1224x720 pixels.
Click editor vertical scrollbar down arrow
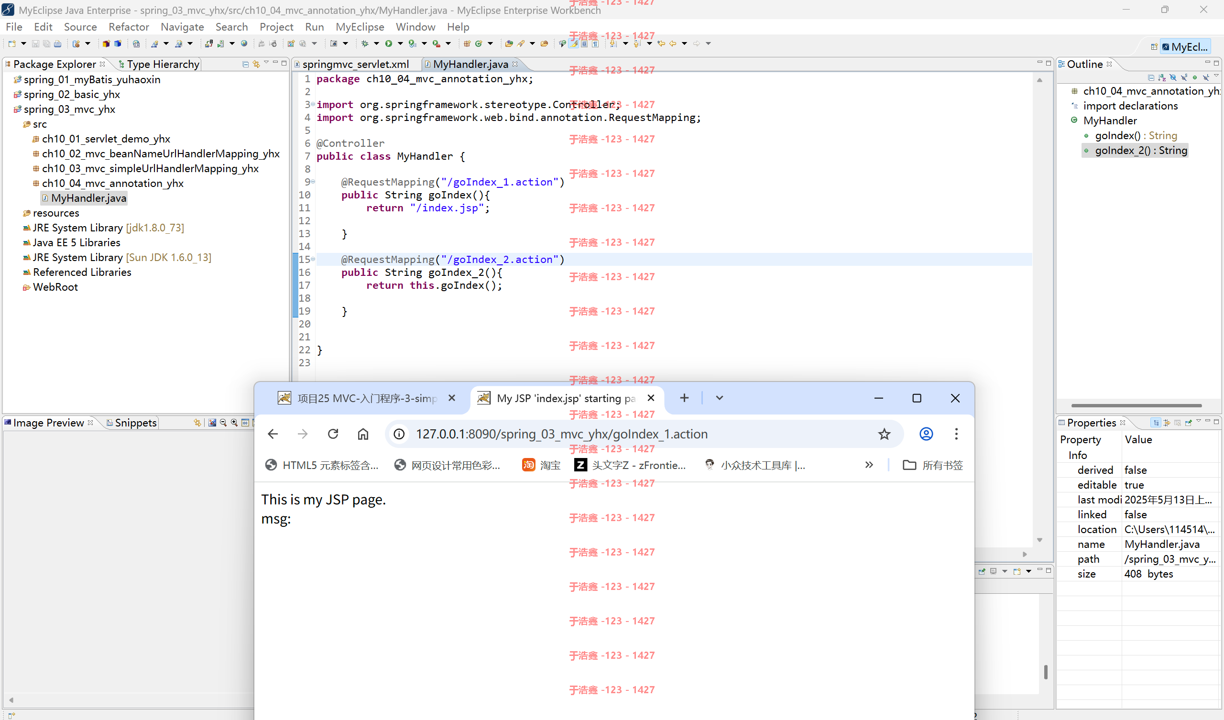(x=1039, y=540)
